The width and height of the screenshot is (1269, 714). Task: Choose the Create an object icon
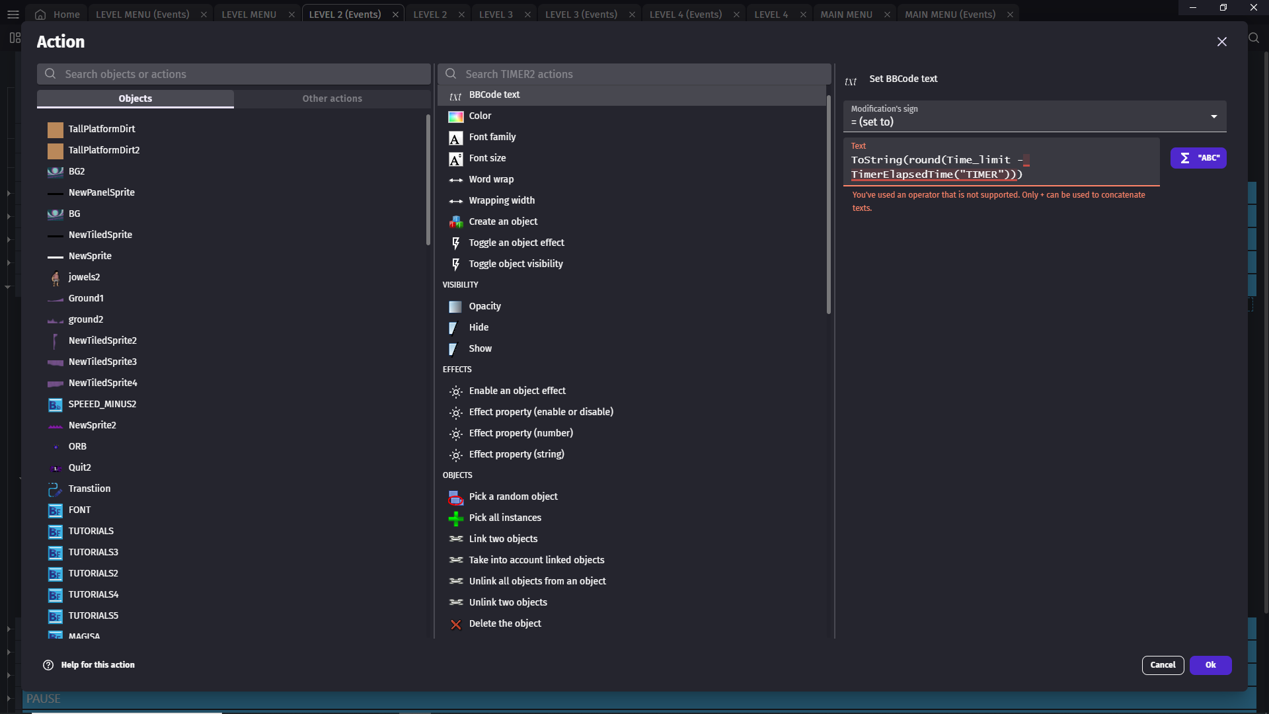tap(455, 222)
